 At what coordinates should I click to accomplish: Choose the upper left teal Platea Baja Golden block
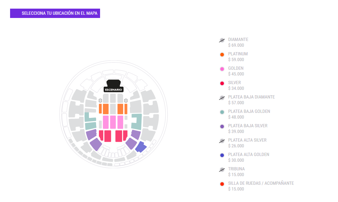(x=90, y=117)
